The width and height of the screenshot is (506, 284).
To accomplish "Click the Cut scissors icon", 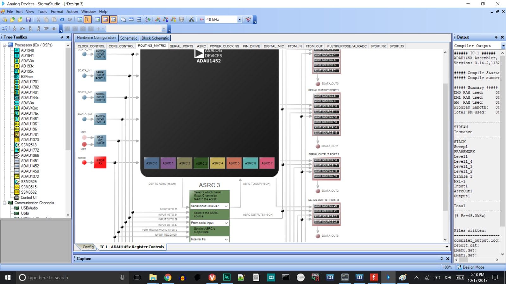I will click(38, 20).
